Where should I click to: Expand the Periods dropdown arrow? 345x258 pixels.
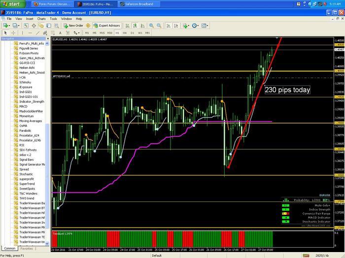(198, 26)
